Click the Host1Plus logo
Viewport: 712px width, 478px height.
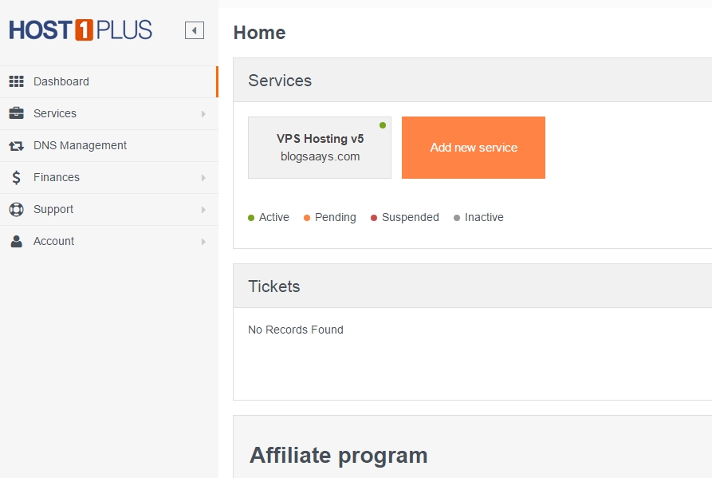81,30
